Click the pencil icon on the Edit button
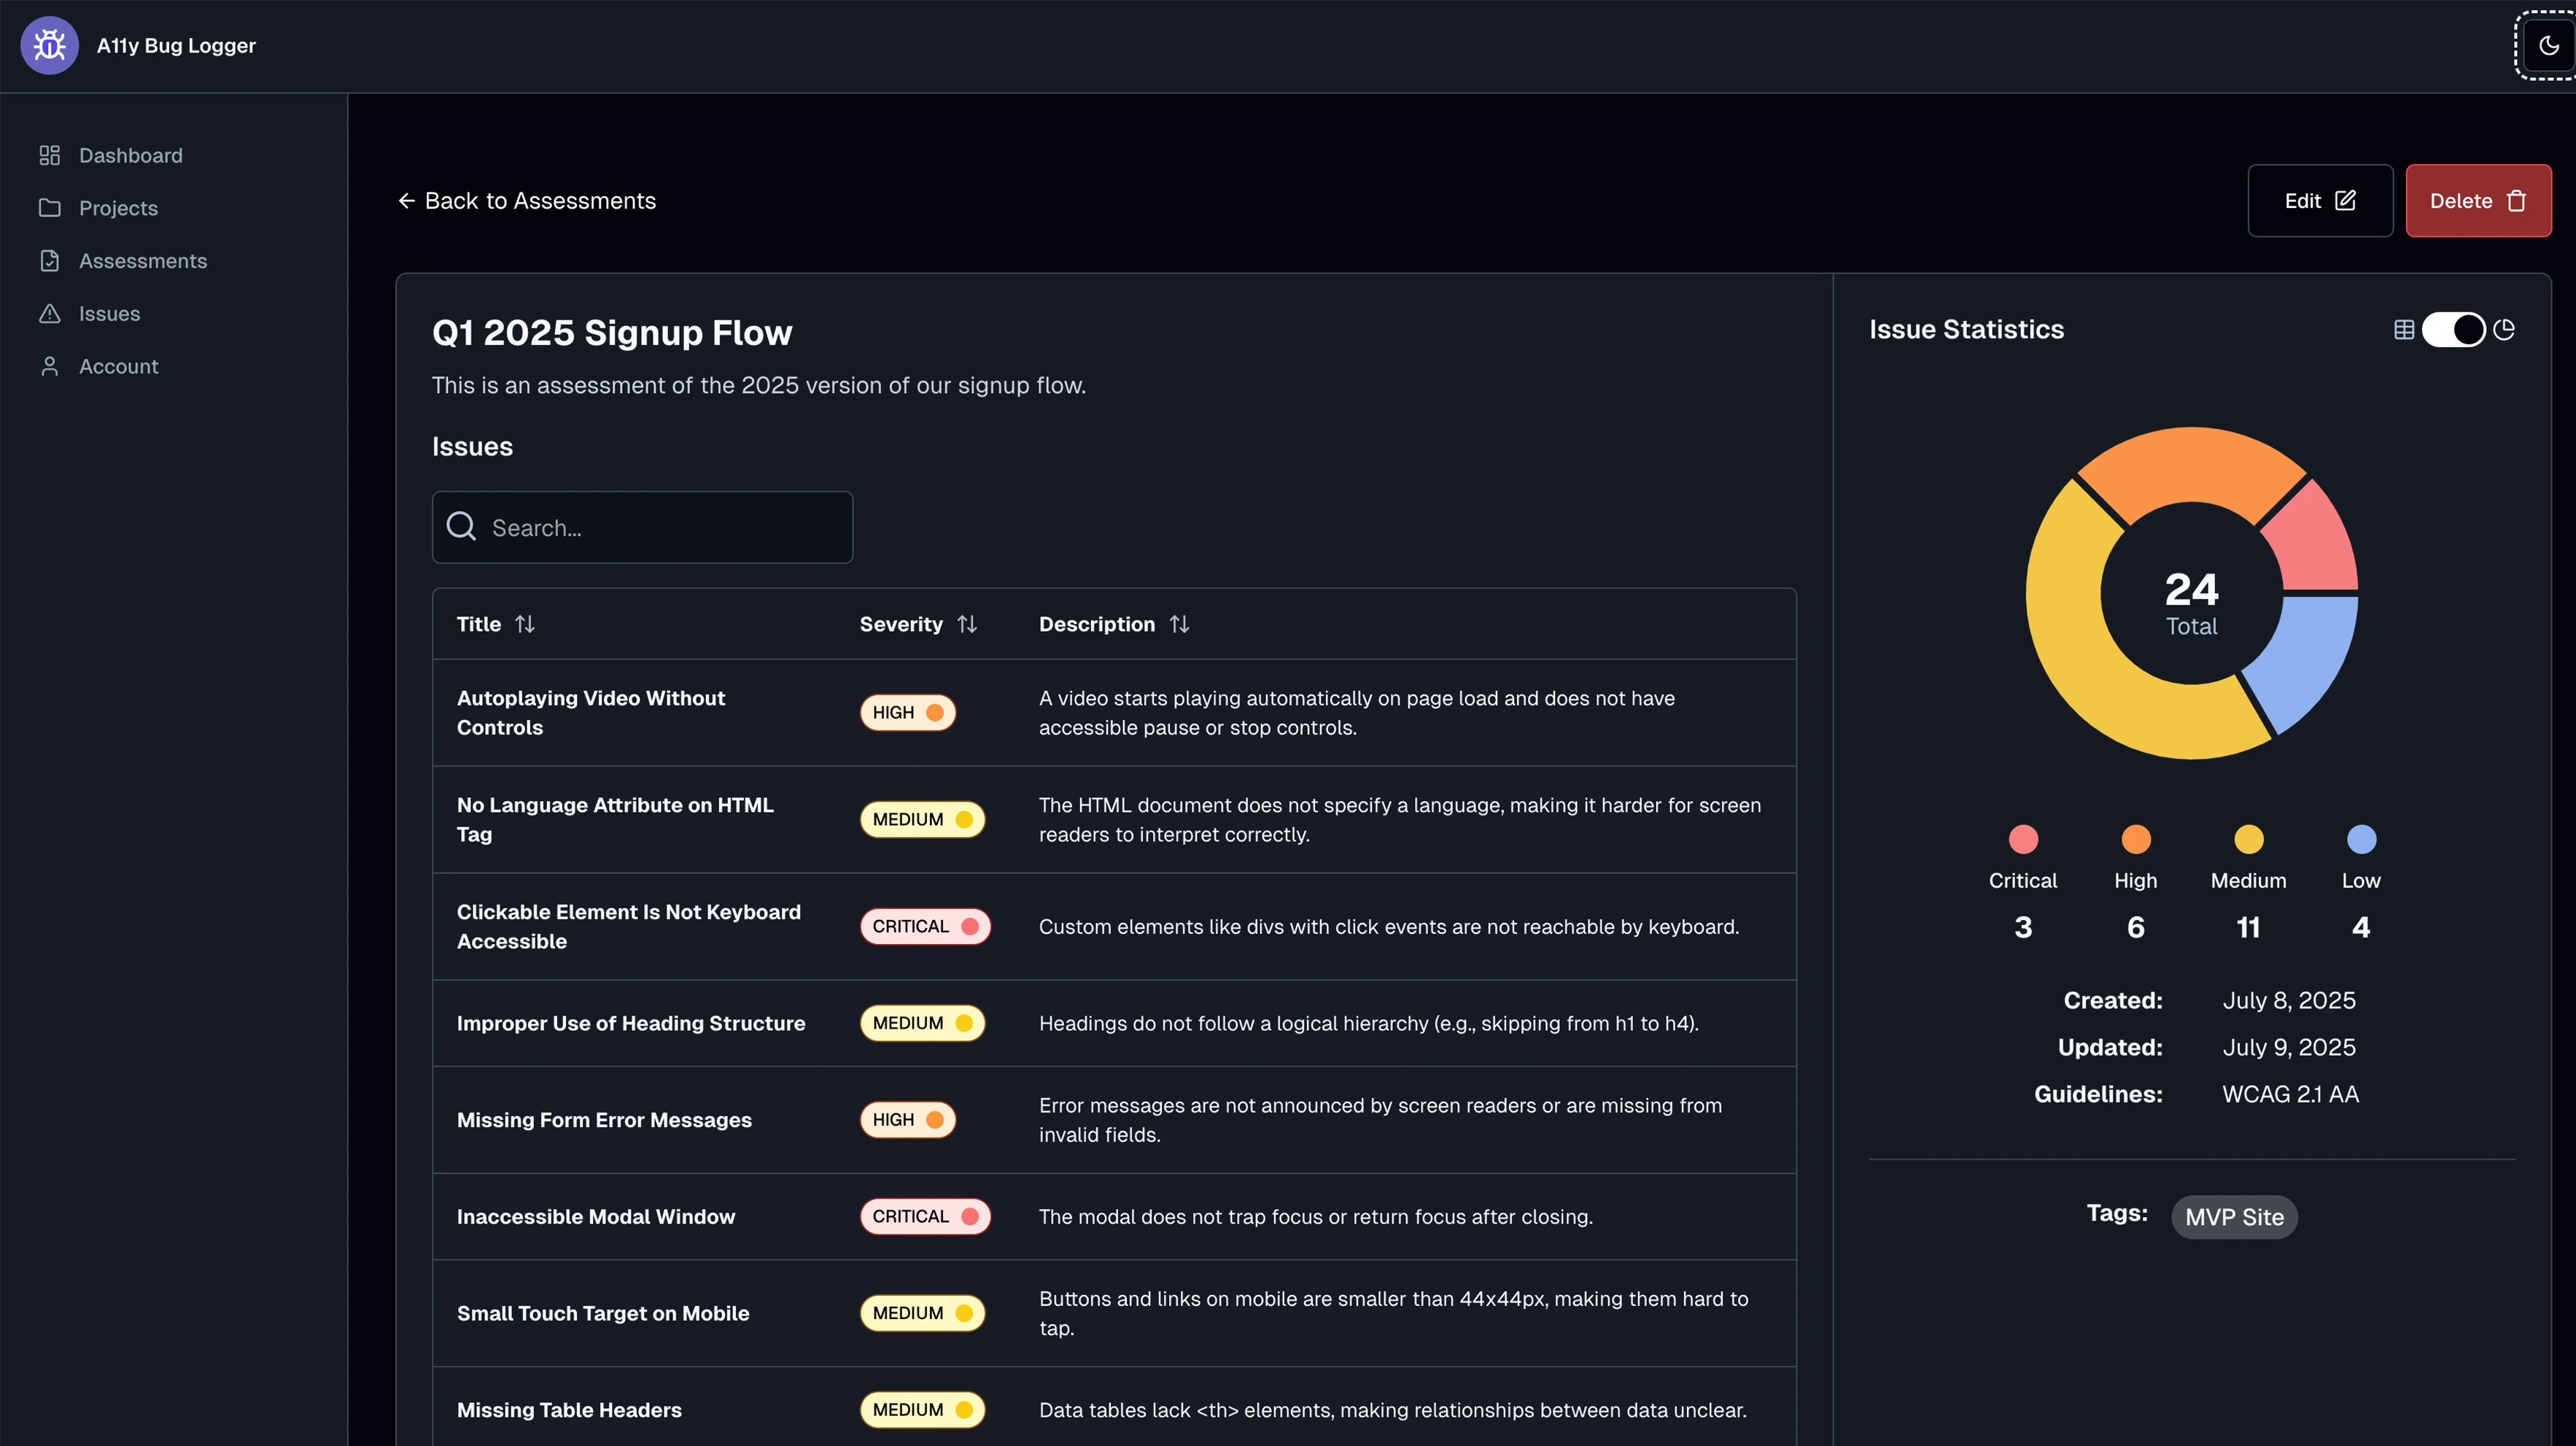The height and width of the screenshot is (1446, 2576). 2345,201
